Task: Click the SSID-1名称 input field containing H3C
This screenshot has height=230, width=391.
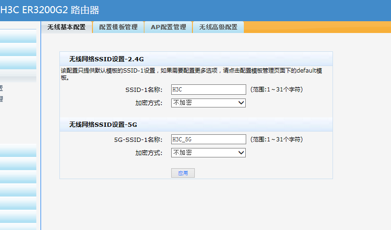Action: 208,90
